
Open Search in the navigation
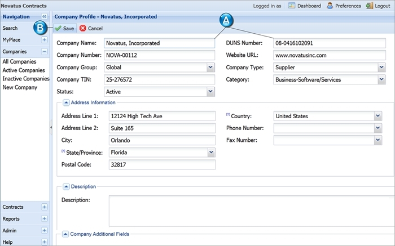pos(10,28)
